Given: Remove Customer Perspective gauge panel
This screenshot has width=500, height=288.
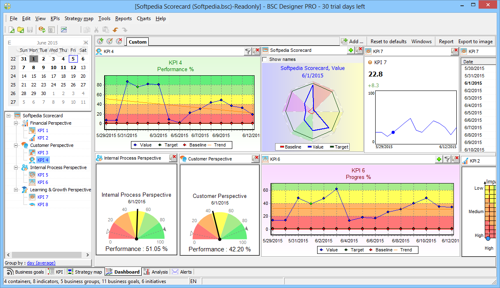Looking at the screenshot, I should tap(255, 159).
